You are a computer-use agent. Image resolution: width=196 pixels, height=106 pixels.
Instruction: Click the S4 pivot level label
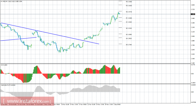pos(129,38)
